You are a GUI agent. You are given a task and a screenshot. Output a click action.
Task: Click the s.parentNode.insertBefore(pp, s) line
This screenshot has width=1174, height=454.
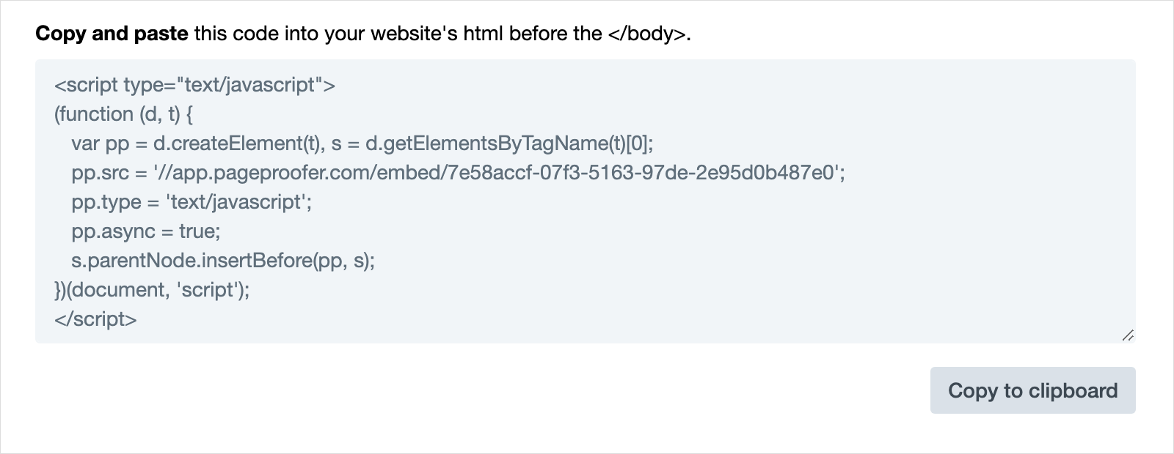[x=223, y=261]
